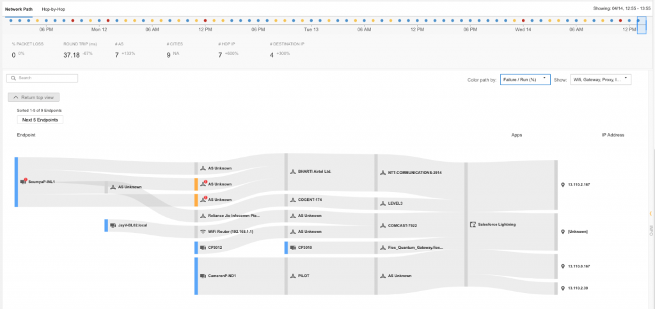The image size is (655, 309).
Task: Click the blue bar beside SoumyaP-INL1
Action: 16,182
